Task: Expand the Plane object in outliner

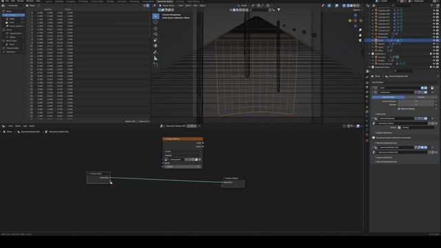Action: click(x=373, y=41)
